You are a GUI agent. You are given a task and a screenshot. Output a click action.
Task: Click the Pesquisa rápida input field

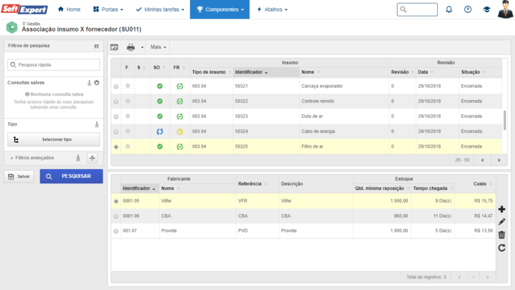54,65
